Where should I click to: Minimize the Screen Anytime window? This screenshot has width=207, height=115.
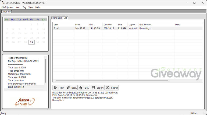(186, 3)
